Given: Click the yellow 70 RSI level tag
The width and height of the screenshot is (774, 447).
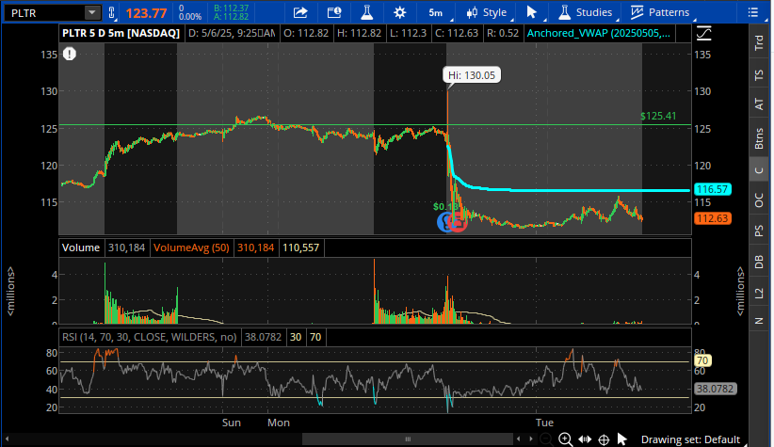Looking at the screenshot, I should pyautogui.click(x=702, y=360).
